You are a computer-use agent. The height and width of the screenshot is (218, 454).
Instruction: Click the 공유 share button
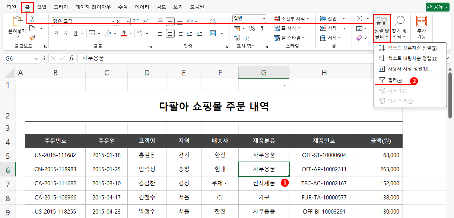[438, 7]
